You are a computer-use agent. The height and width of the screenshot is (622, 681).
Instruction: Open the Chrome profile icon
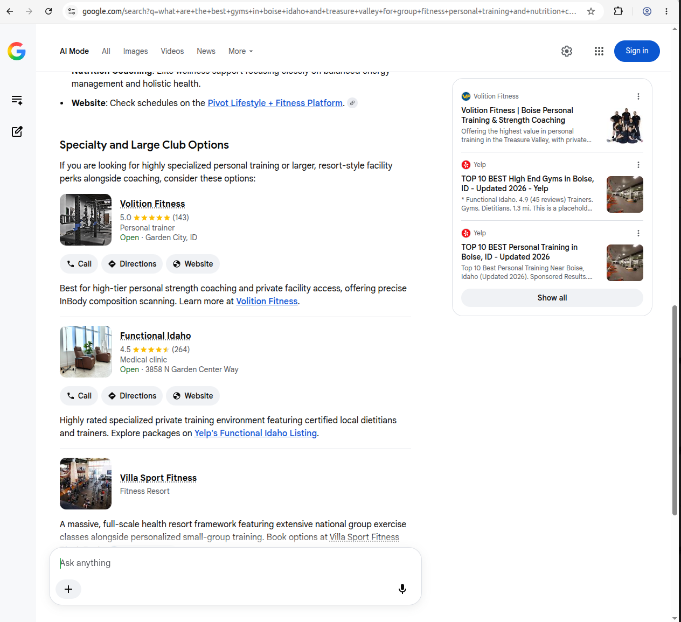[647, 11]
